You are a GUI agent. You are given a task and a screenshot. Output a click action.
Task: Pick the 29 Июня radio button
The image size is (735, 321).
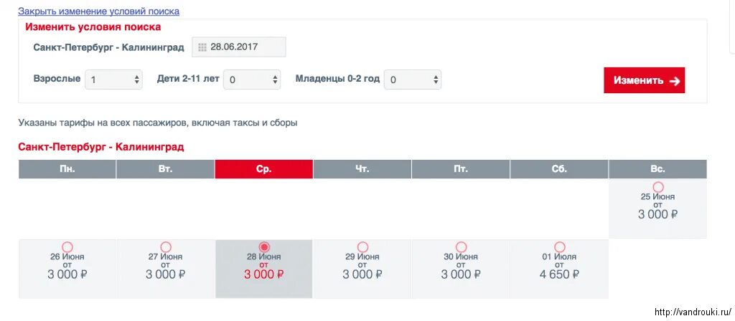[x=362, y=247]
